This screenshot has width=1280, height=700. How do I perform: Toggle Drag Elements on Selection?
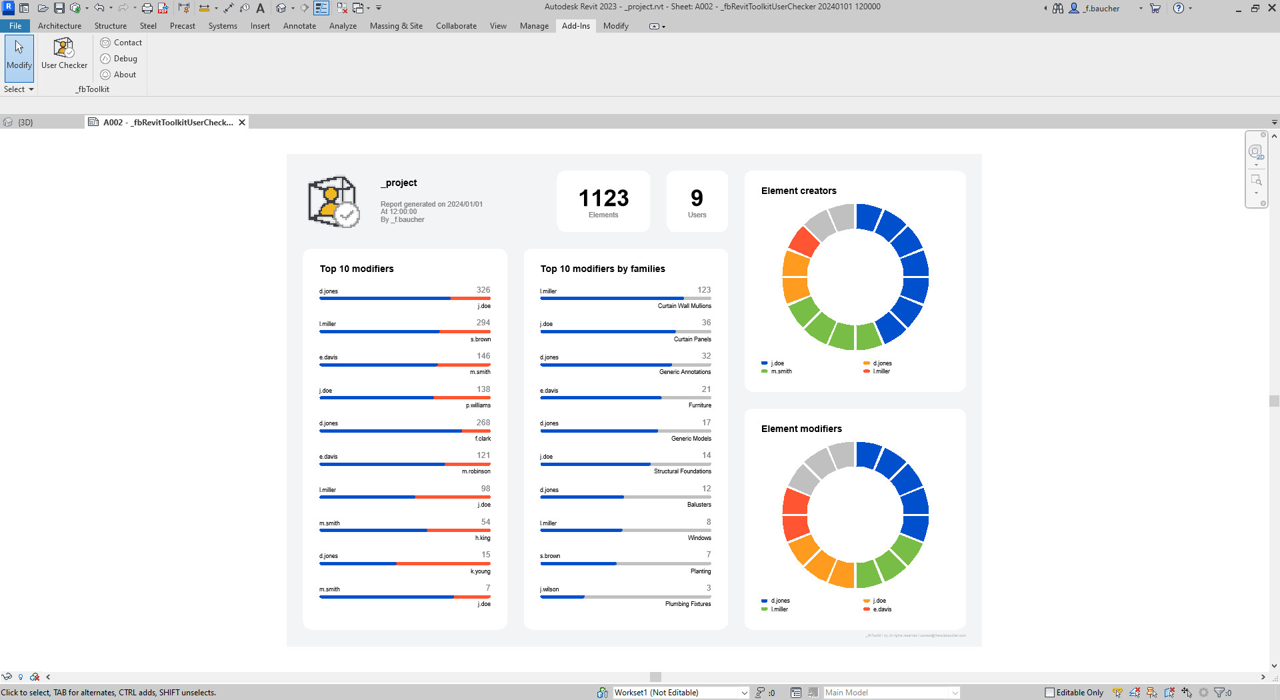click(x=1187, y=693)
